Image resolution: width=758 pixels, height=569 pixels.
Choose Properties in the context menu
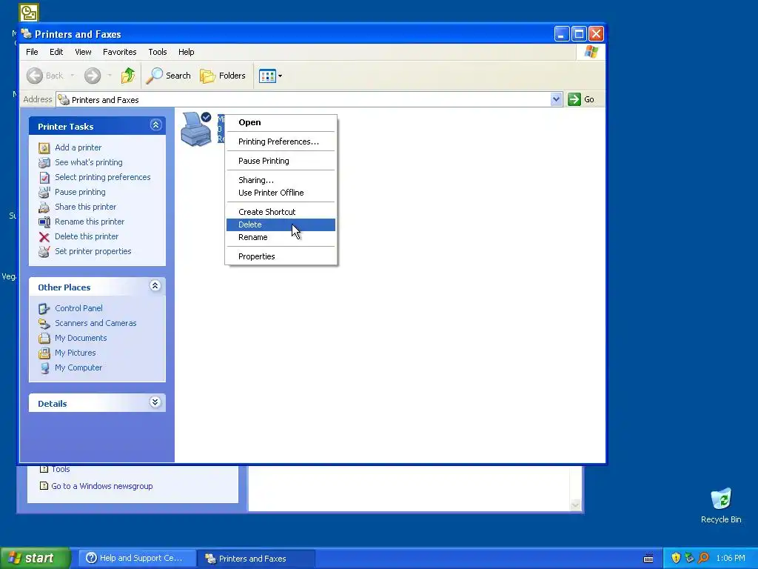[281, 256]
